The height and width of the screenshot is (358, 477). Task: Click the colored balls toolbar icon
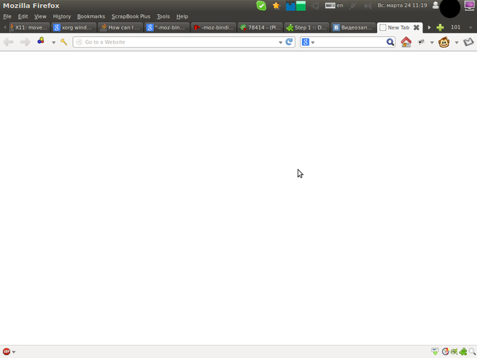41,41
